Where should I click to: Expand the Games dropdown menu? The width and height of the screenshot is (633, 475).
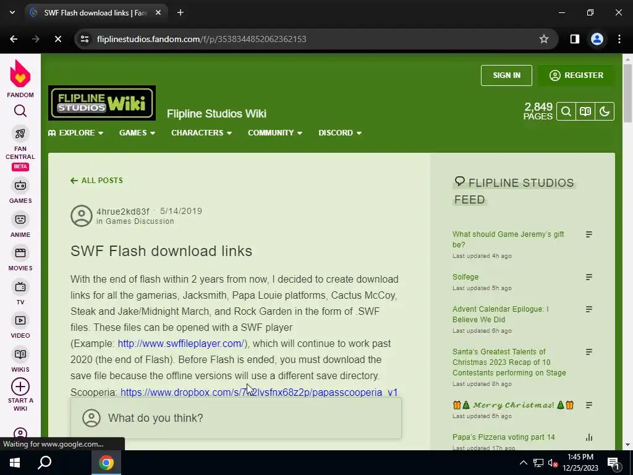[x=137, y=133]
